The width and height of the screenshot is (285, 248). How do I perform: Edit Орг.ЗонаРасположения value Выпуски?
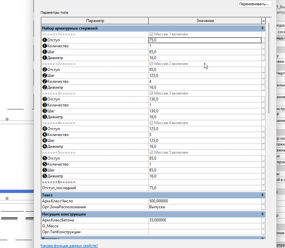[205, 207]
